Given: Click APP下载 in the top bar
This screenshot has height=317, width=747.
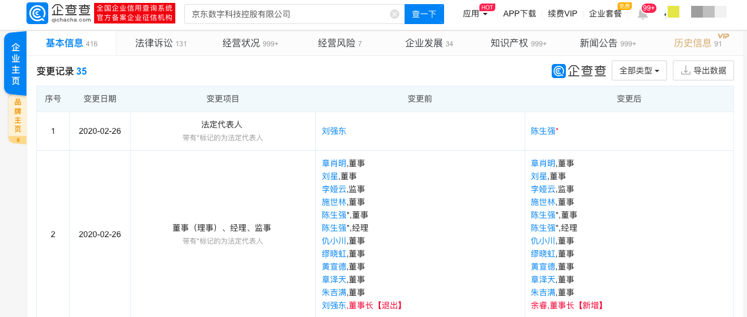Looking at the screenshot, I should [519, 14].
